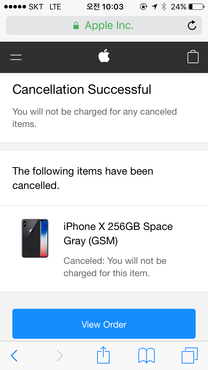Screen dimensions: 208x370
Task: Open Safari bookmarks
Action: click(147, 356)
